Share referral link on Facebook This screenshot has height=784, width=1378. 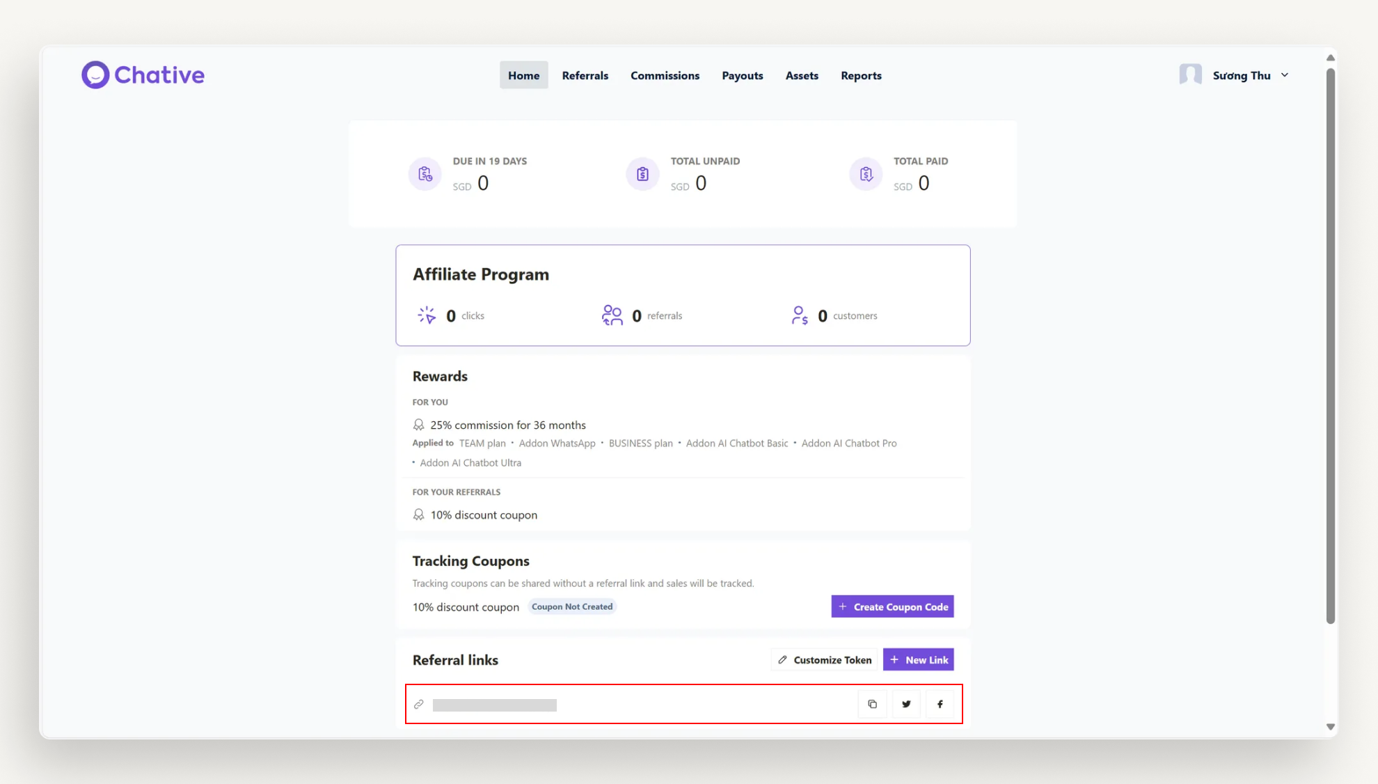(940, 704)
